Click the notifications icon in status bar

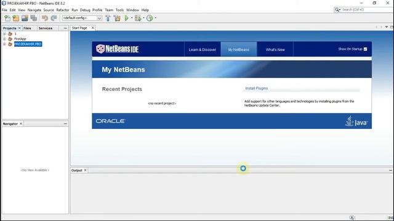352,217
